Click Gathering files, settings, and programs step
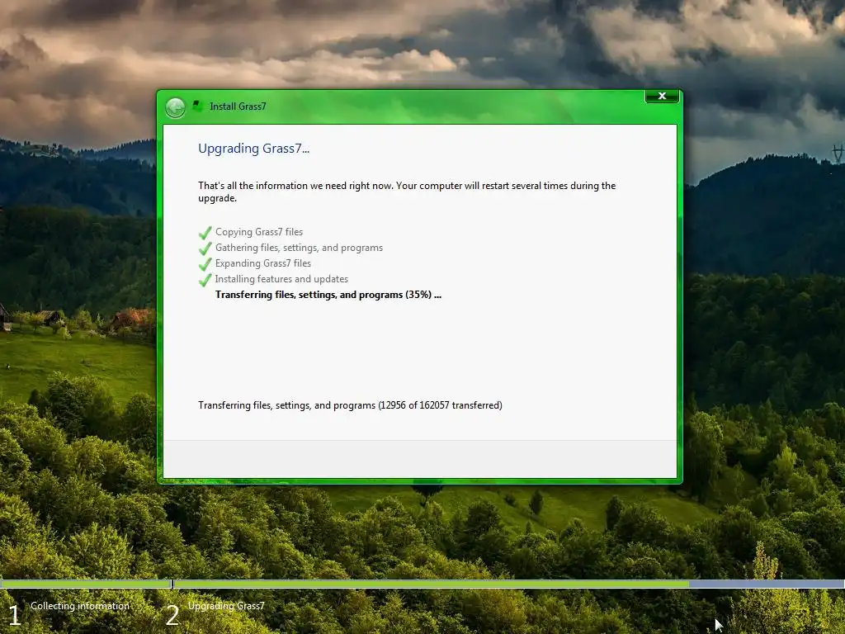The height and width of the screenshot is (634, 845). [299, 248]
